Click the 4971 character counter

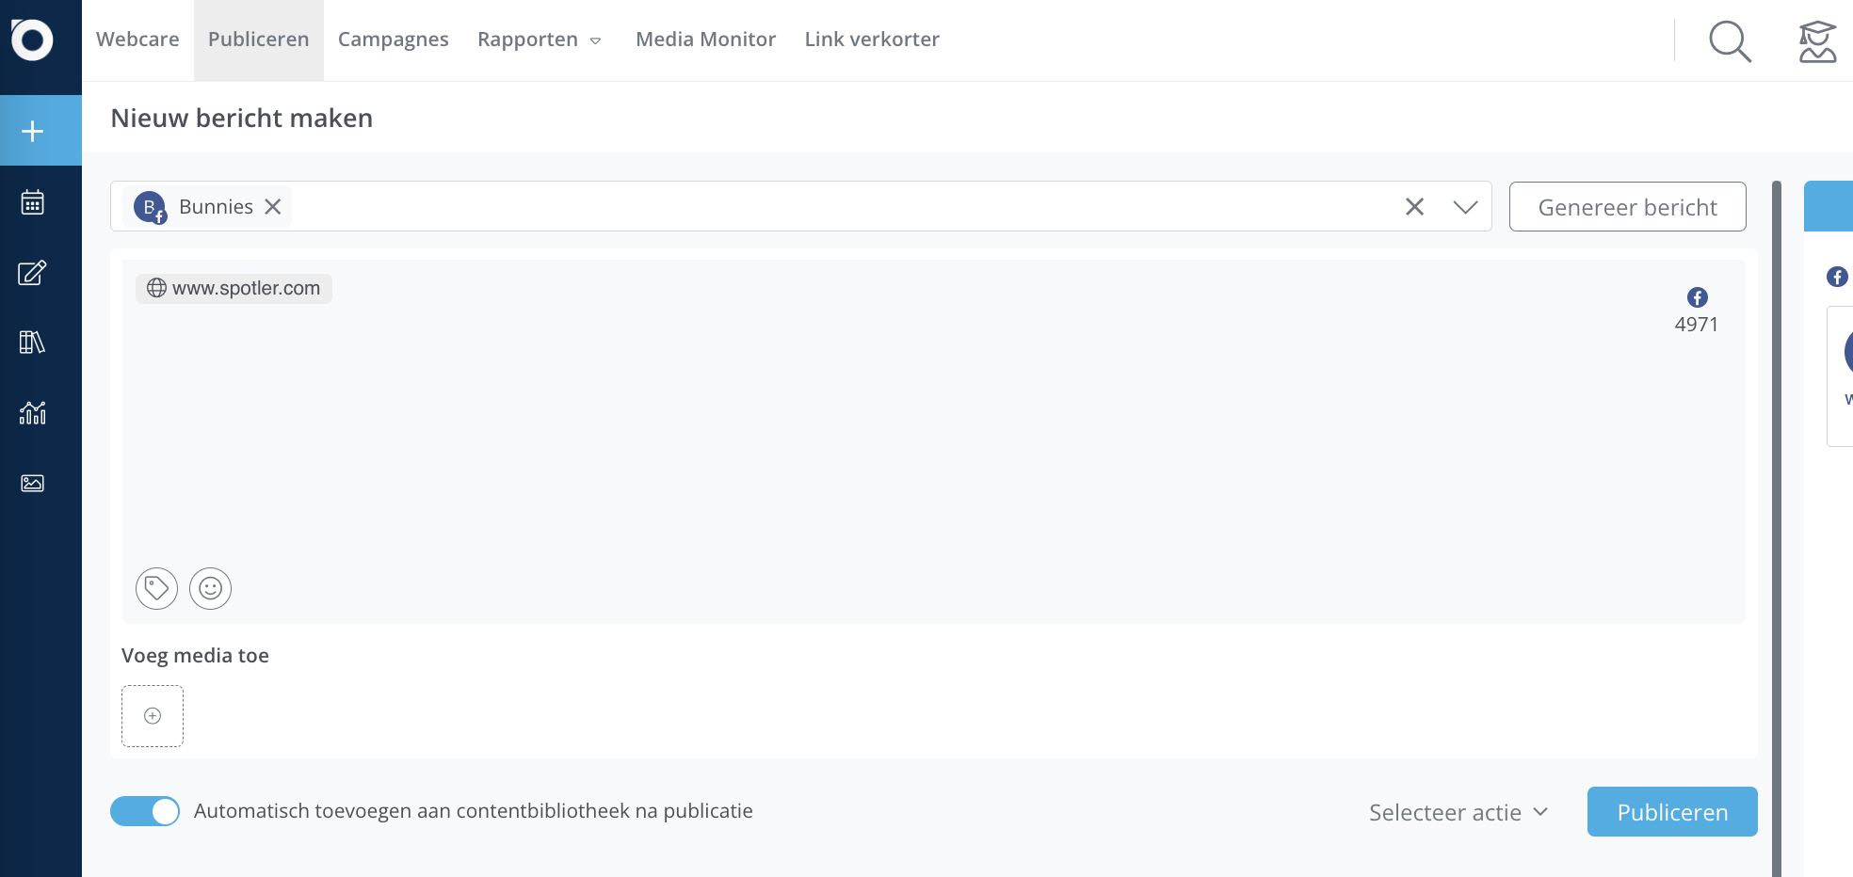point(1697,325)
